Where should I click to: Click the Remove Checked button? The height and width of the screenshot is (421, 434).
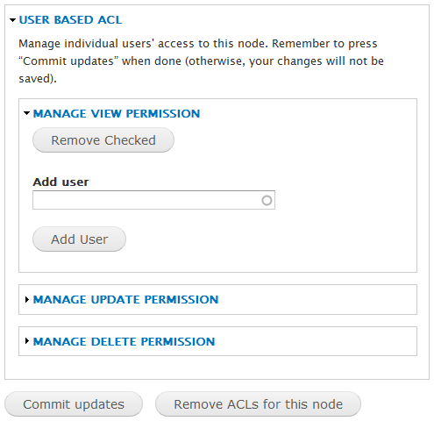(x=103, y=140)
